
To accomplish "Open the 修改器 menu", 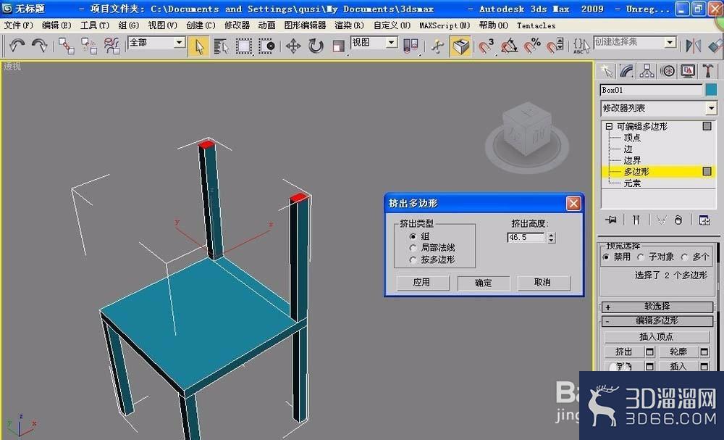I will [237, 25].
